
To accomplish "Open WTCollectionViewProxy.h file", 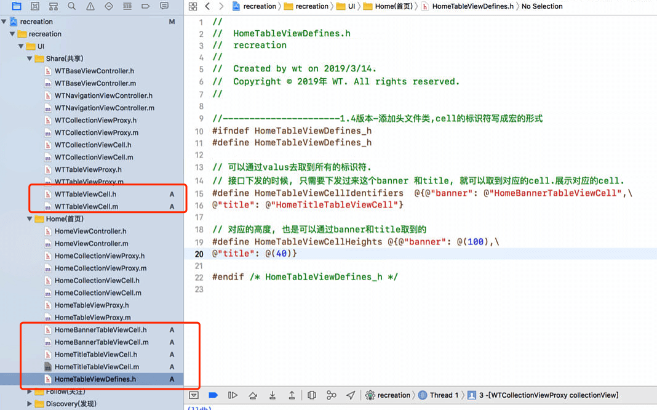I will (95, 120).
